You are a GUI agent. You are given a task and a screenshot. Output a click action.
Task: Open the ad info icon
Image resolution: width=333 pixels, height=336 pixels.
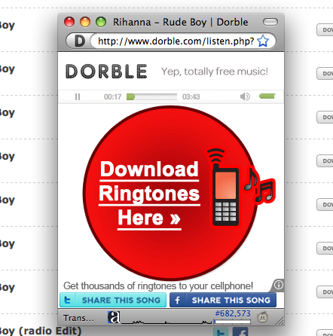pos(279,285)
